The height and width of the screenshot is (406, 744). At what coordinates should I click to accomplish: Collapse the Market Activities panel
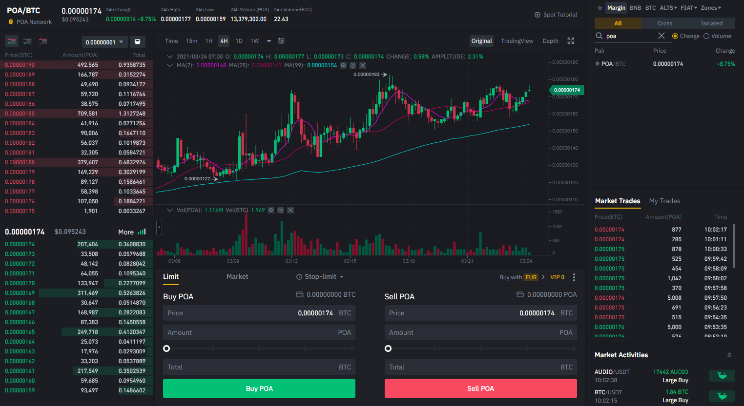click(x=729, y=355)
